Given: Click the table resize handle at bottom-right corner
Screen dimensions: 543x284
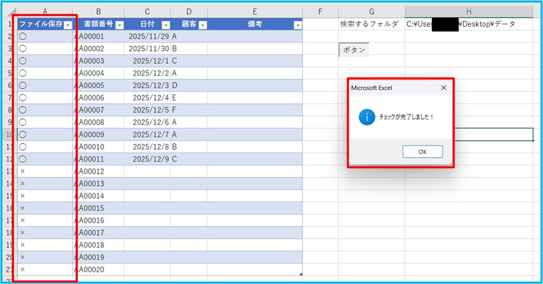Looking at the screenshot, I should tap(301, 274).
